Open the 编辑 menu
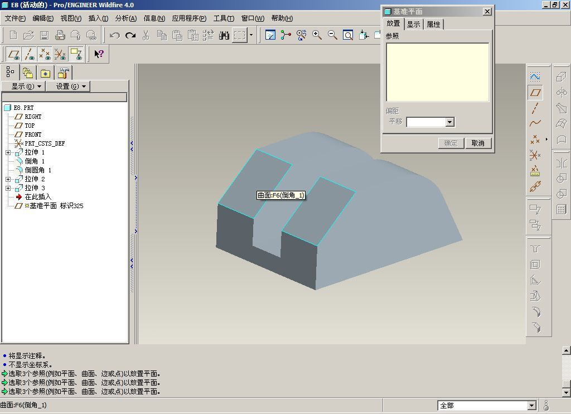The width and height of the screenshot is (571, 414). pos(43,18)
